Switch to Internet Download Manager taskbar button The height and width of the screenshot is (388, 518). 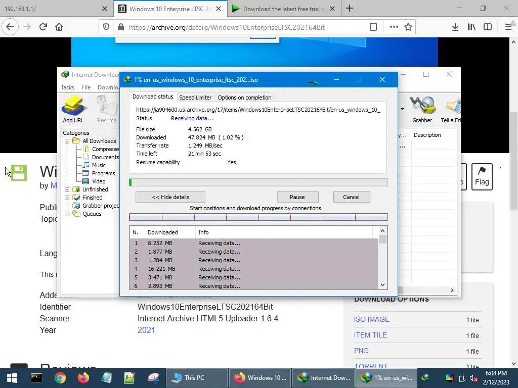coord(324,378)
